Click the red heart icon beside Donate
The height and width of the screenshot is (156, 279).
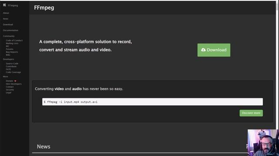click(x=15, y=81)
